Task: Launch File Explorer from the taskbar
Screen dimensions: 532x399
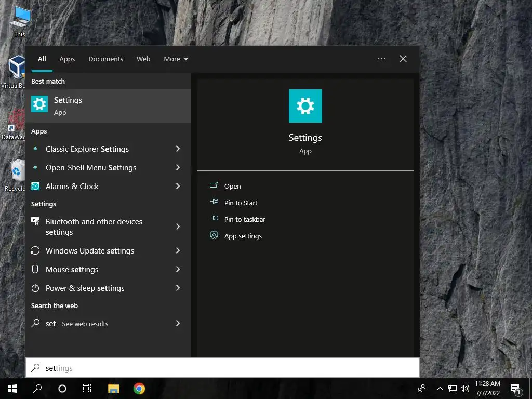Action: point(114,389)
